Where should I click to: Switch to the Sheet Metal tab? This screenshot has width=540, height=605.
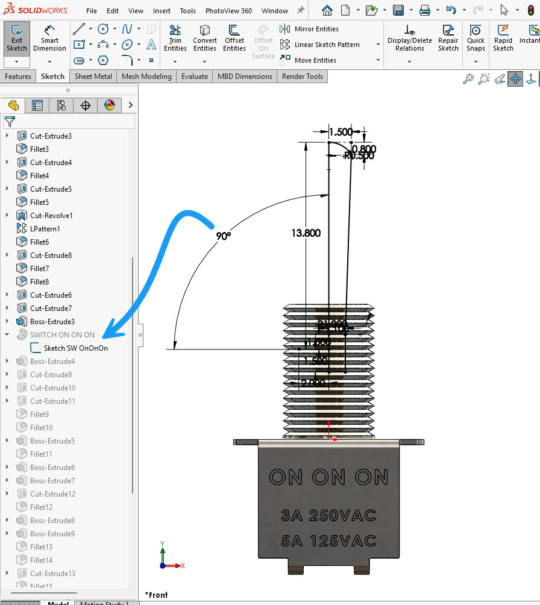93,77
